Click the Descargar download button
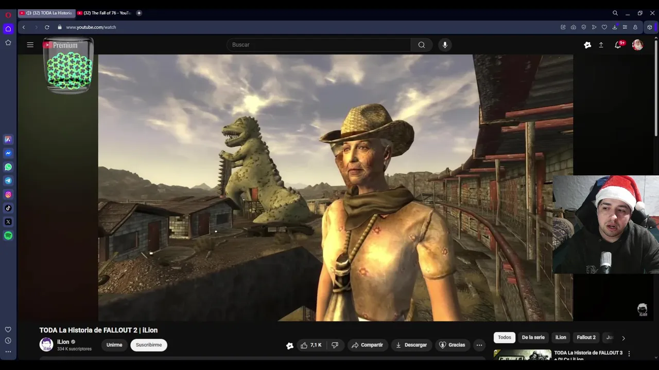659x370 pixels. click(x=411, y=345)
